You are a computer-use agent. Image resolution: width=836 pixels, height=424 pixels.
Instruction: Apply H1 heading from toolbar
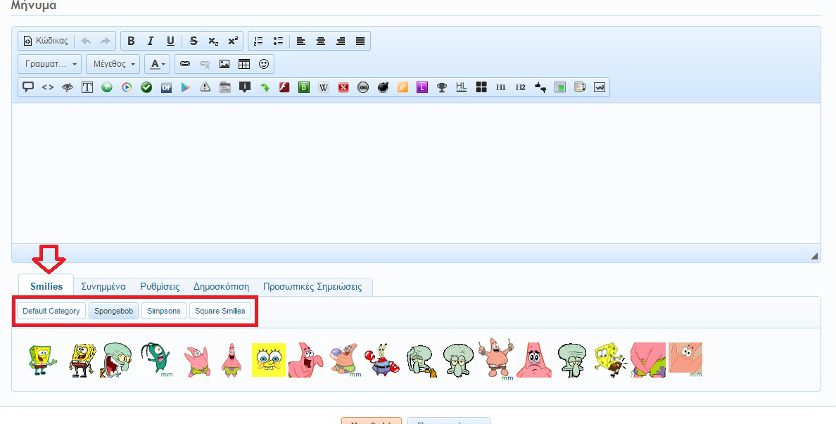[x=501, y=87]
